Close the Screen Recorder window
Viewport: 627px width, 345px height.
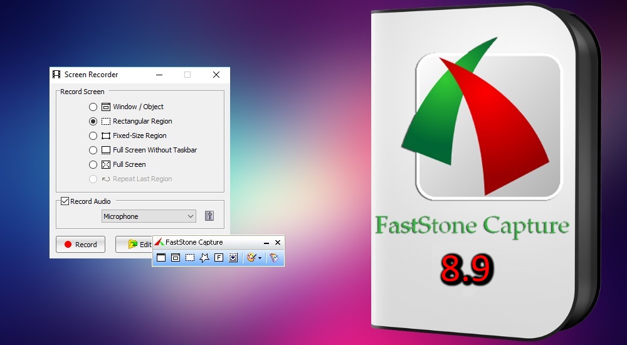216,75
